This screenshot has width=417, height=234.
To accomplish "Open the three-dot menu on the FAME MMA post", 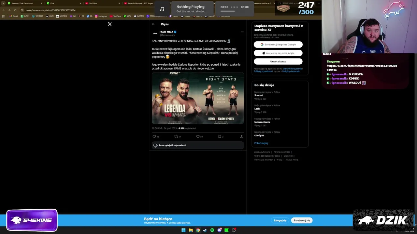I will click(x=242, y=32).
